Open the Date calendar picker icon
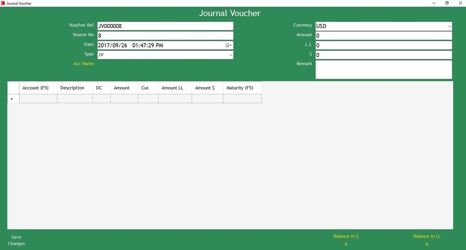Viewport: 466px width, 250px height. pyautogui.click(x=228, y=45)
